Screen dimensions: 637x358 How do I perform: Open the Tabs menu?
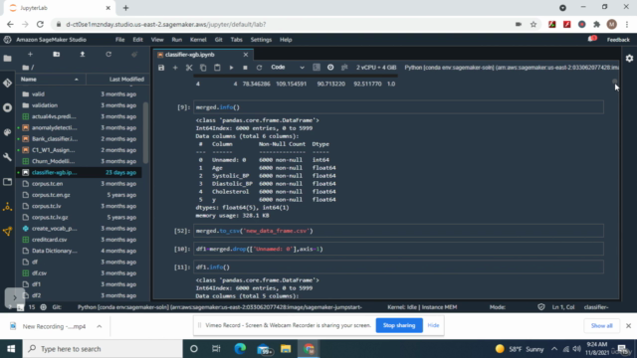[x=237, y=40]
